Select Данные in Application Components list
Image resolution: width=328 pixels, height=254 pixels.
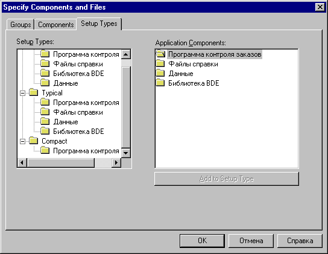click(181, 74)
